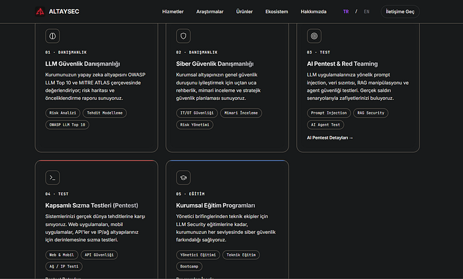The image size is (463, 279).
Task: Click the shield icon on Siber Güvenlik card
Action: (x=183, y=36)
